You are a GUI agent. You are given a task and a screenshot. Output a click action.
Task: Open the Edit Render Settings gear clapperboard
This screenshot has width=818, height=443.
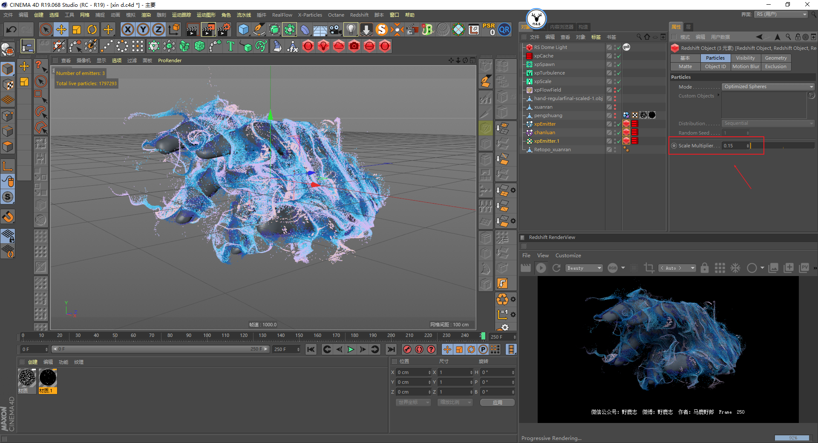224,29
